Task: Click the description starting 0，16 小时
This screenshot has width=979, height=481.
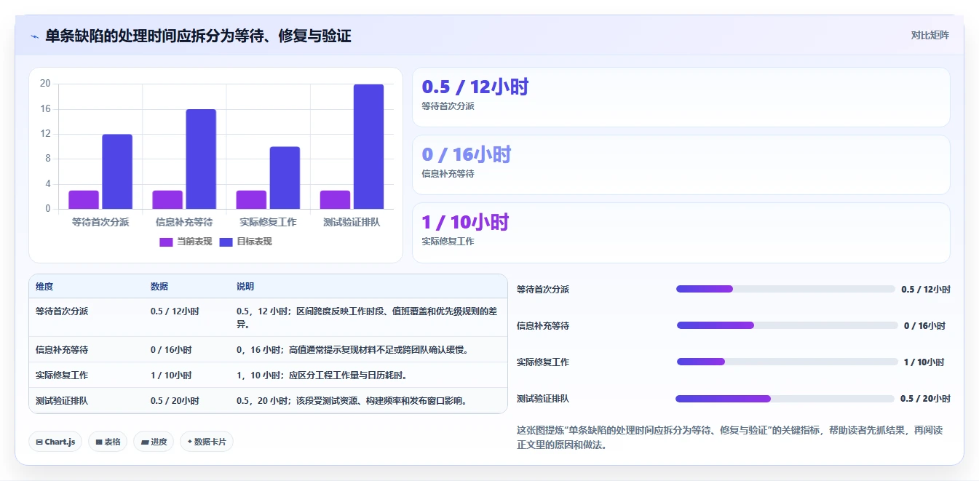Action: 352,349
